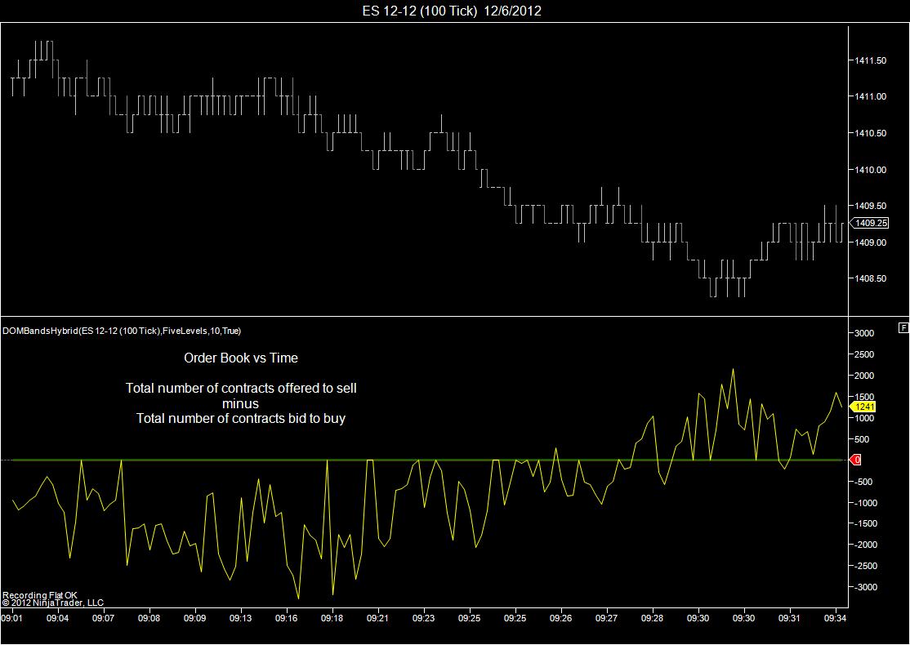
Task: Select the red 0 zero-line marker
Action: point(856,460)
